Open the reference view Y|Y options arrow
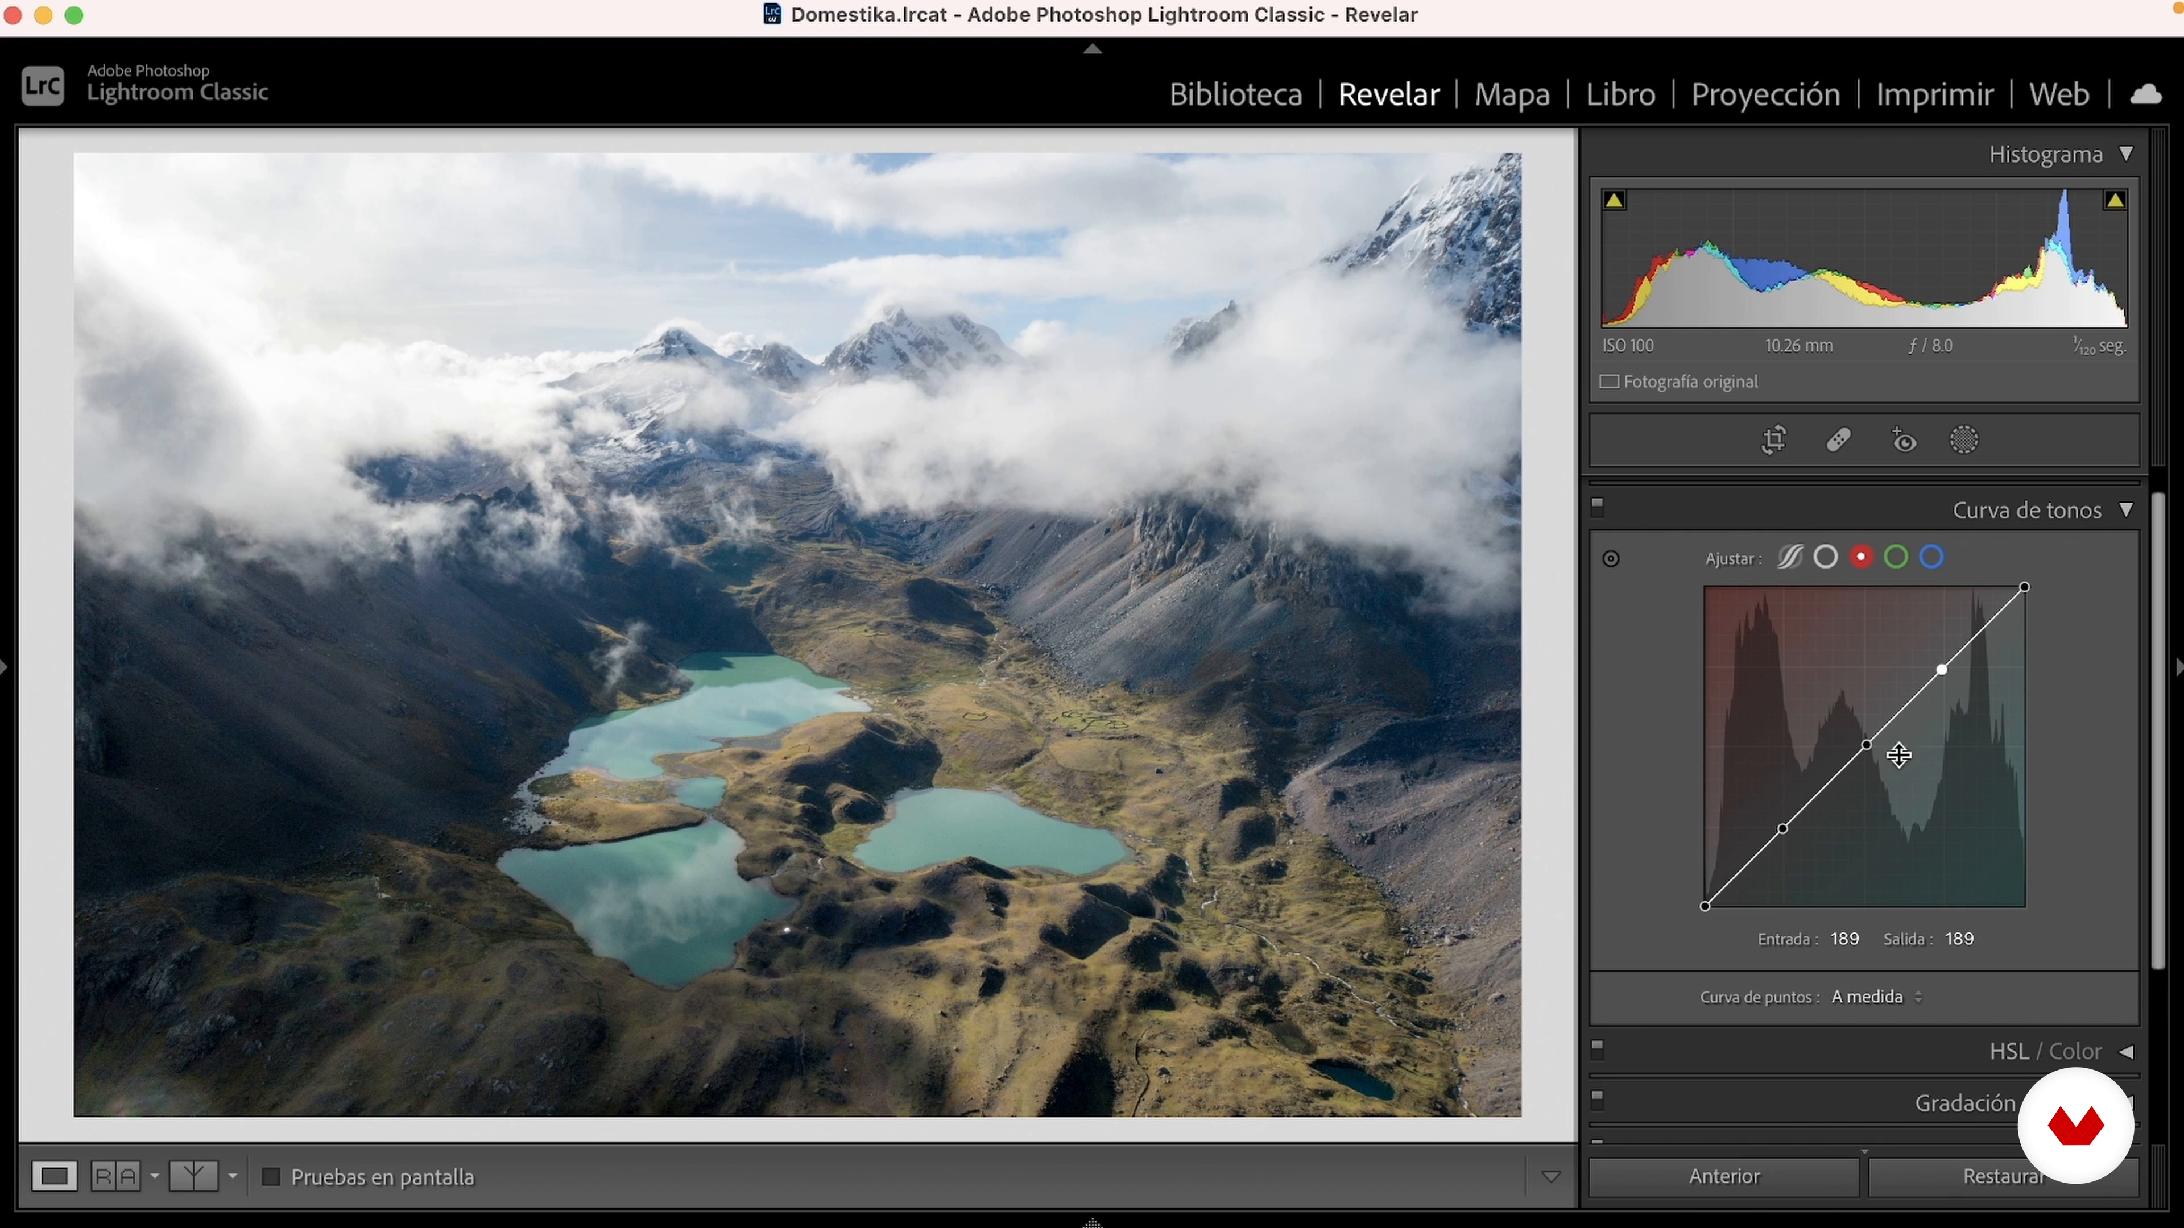This screenshot has width=2184, height=1228. [x=232, y=1177]
